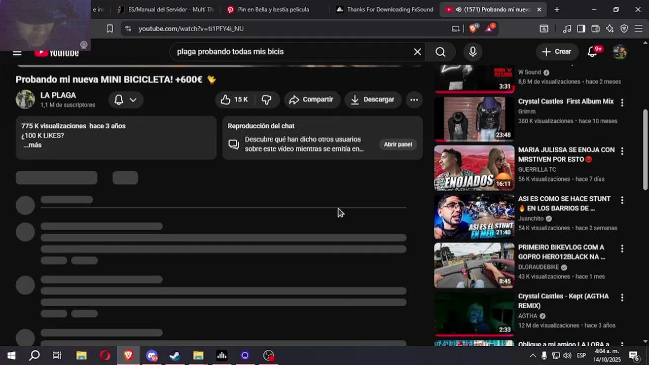Expand the description with ...más

pos(32,145)
